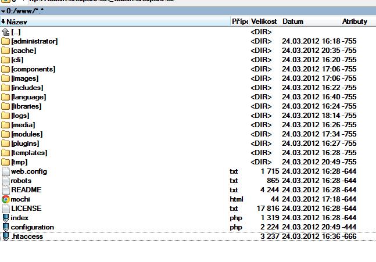
Task: Select the README text file
Action: 26,190
